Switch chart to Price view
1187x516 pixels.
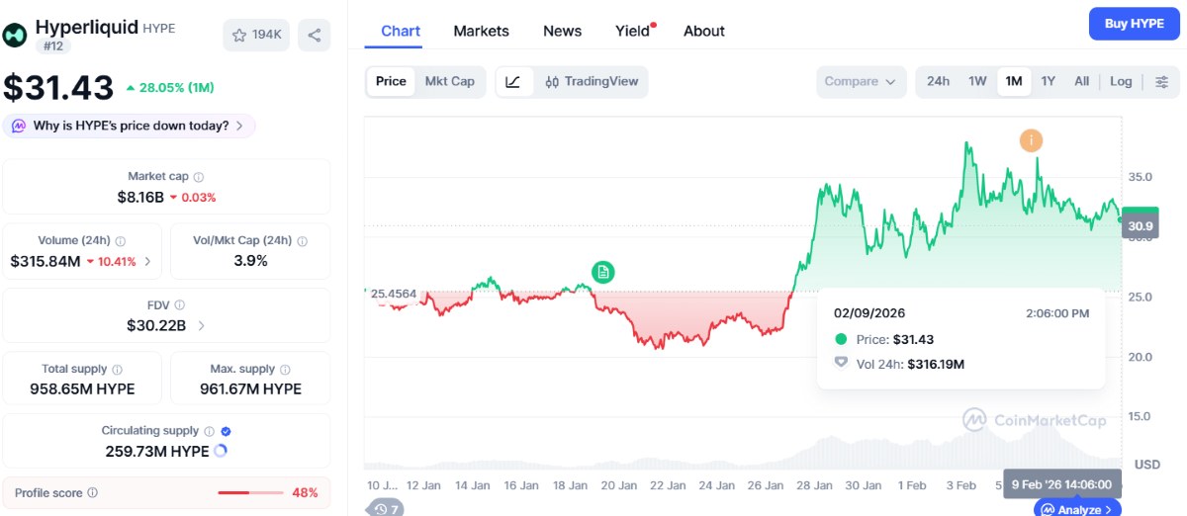(391, 82)
